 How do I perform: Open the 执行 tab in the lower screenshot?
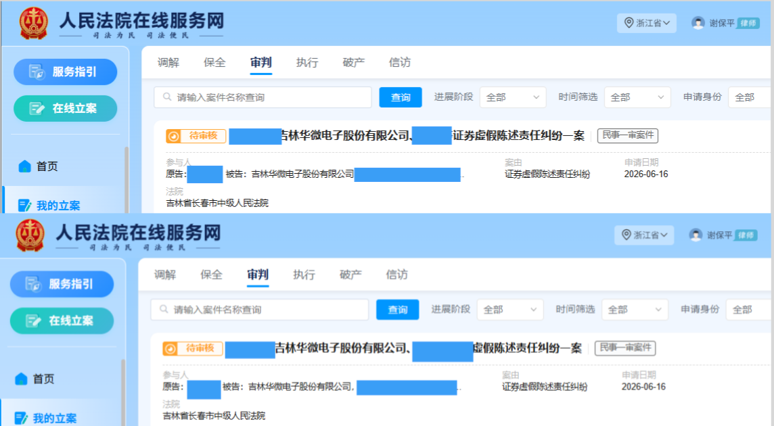pos(304,275)
